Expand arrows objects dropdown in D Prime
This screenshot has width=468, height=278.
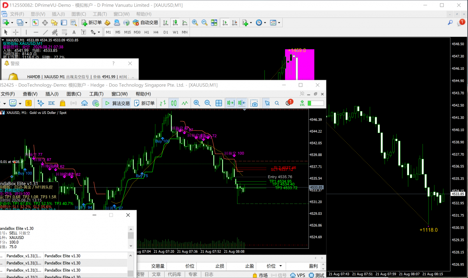pos(99,32)
